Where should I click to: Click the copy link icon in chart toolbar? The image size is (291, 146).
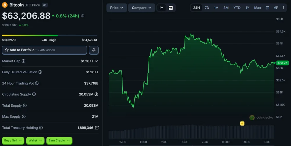pos(276,8)
